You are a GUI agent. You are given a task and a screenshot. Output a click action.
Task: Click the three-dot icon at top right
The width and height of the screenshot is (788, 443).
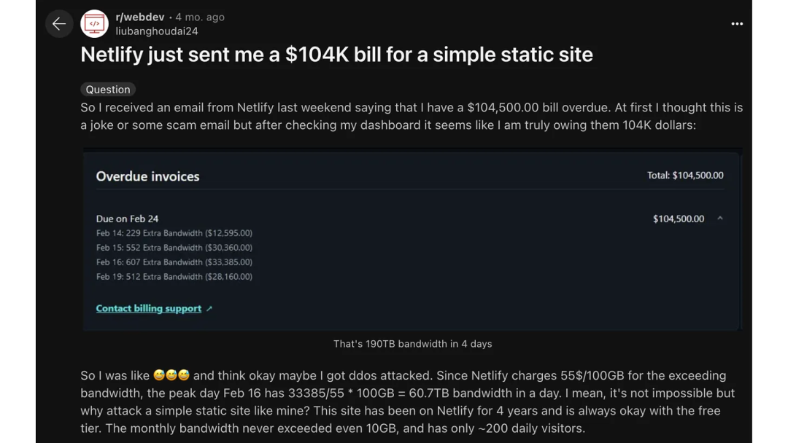(737, 23)
